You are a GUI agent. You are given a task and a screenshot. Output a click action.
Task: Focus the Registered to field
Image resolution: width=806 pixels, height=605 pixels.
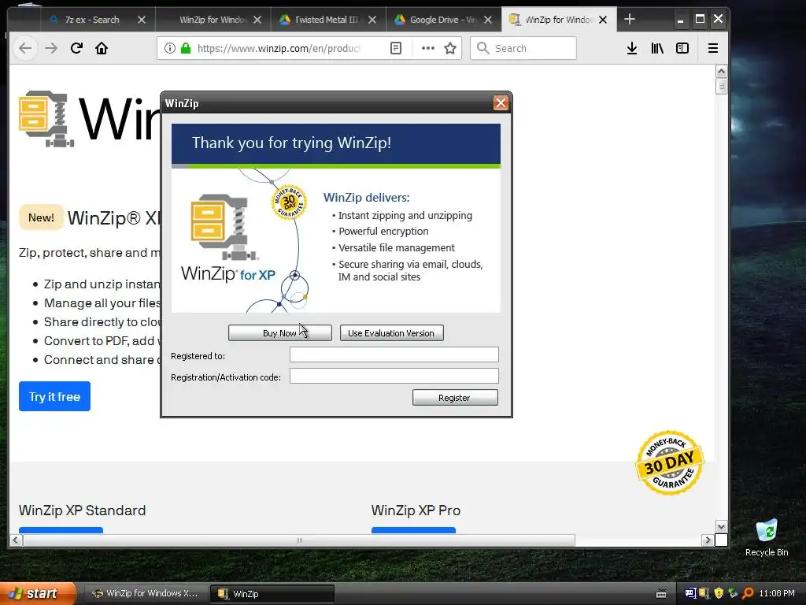click(x=394, y=354)
